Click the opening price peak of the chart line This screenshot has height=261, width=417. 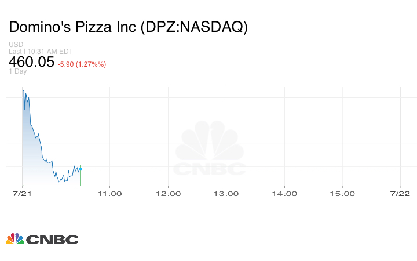tap(23, 91)
